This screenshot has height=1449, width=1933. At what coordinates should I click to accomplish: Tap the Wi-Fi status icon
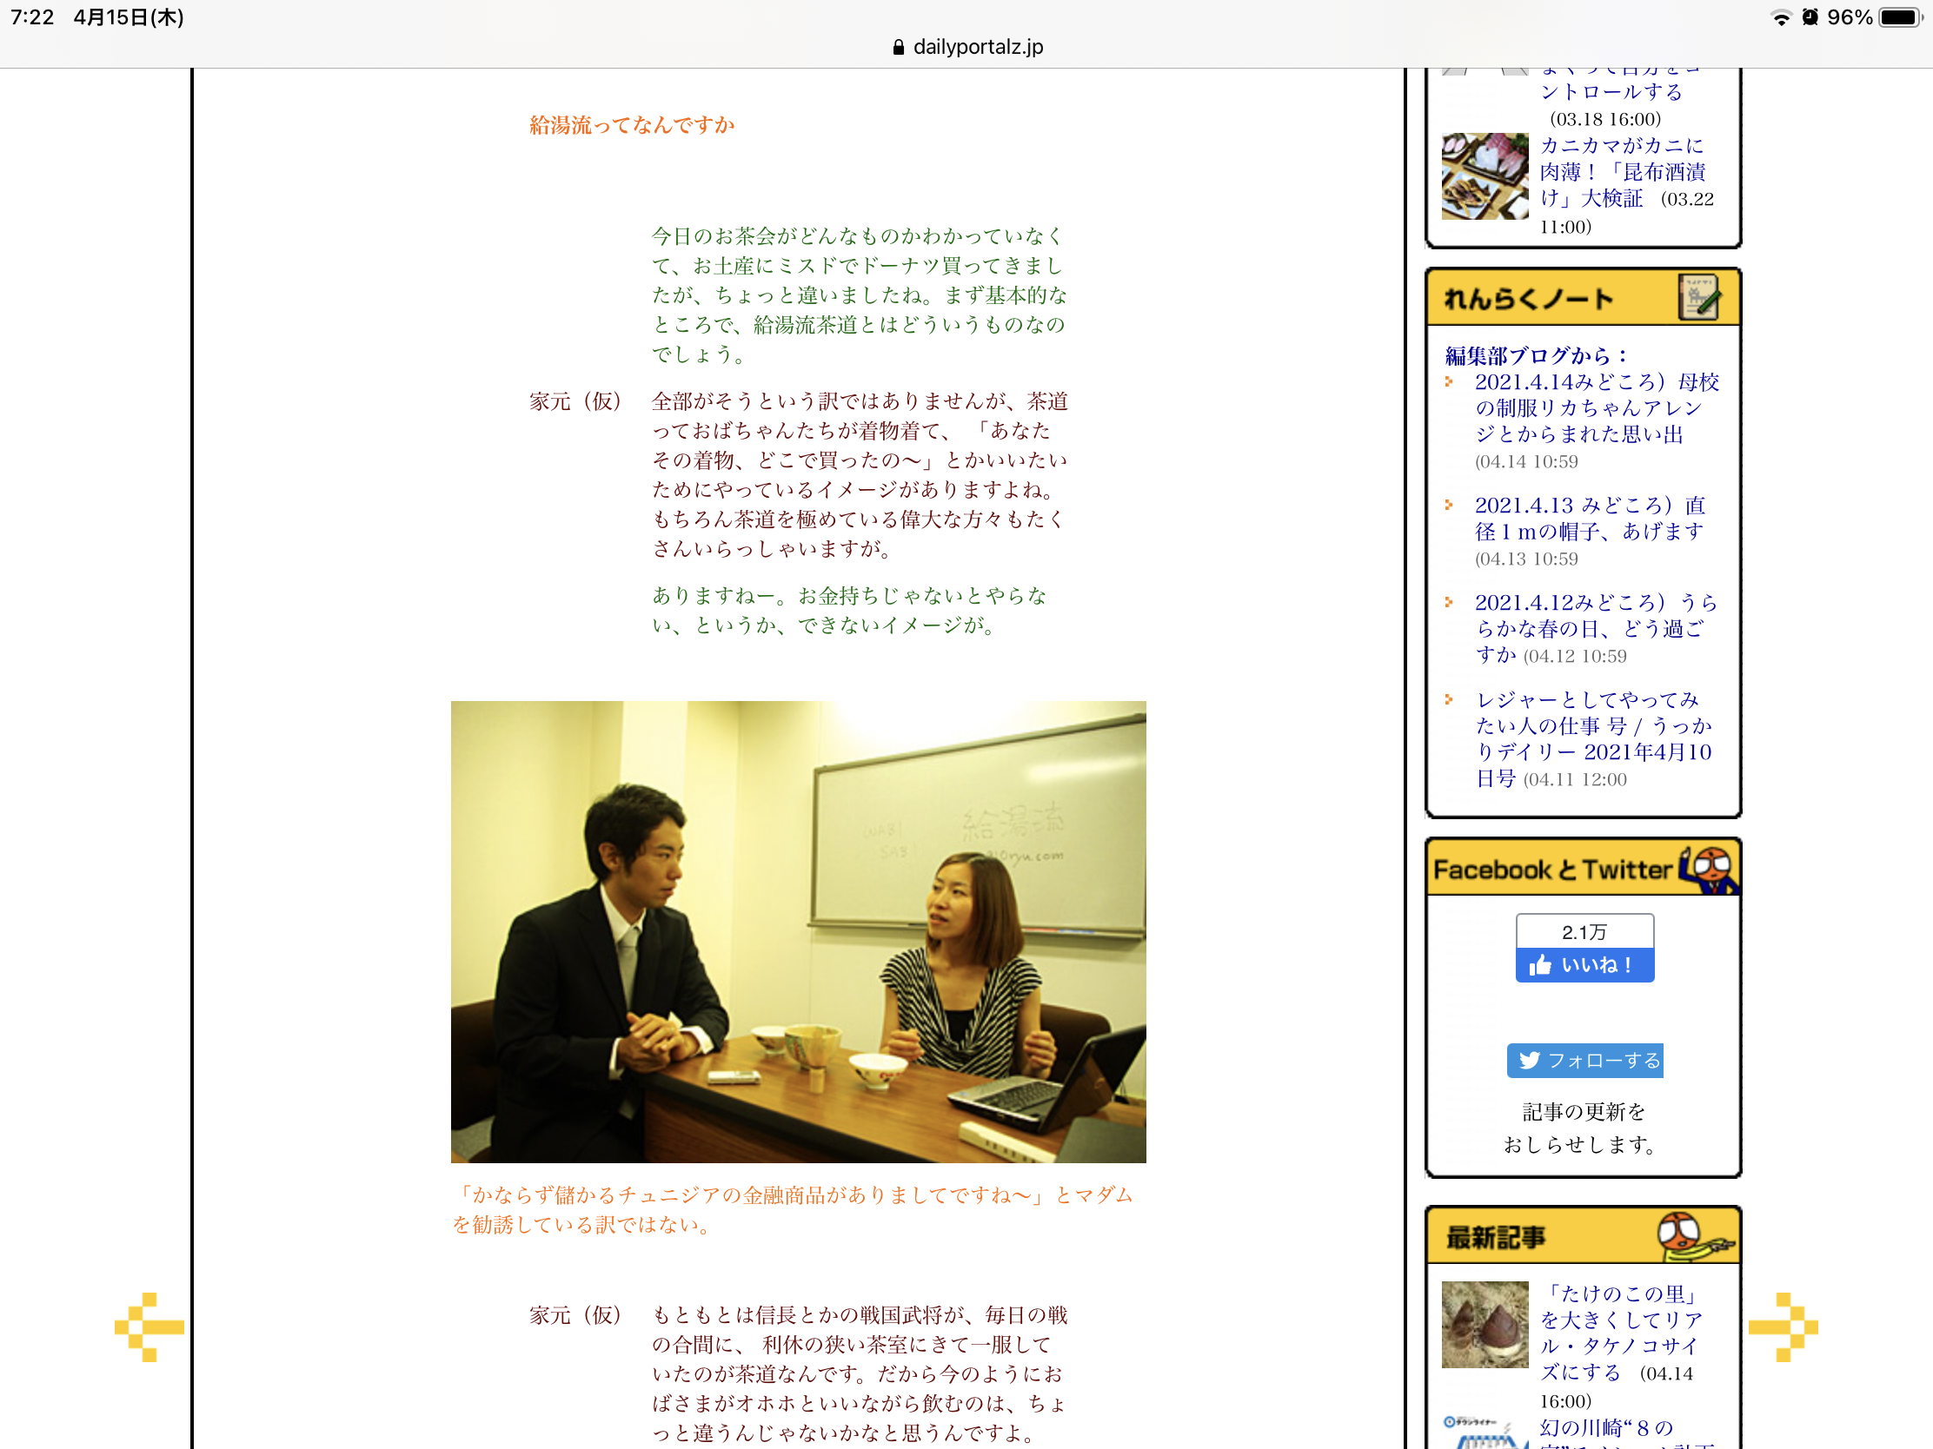point(1780,17)
